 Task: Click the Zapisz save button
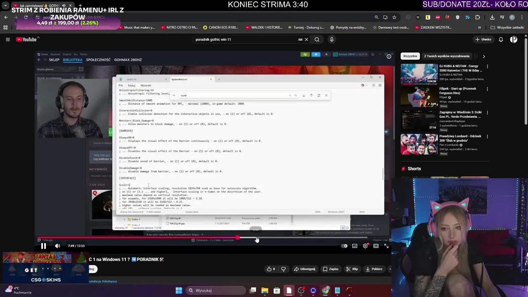click(330, 269)
